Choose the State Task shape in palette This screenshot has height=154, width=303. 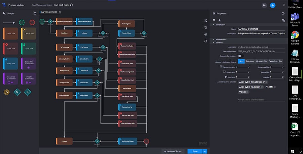(10, 33)
